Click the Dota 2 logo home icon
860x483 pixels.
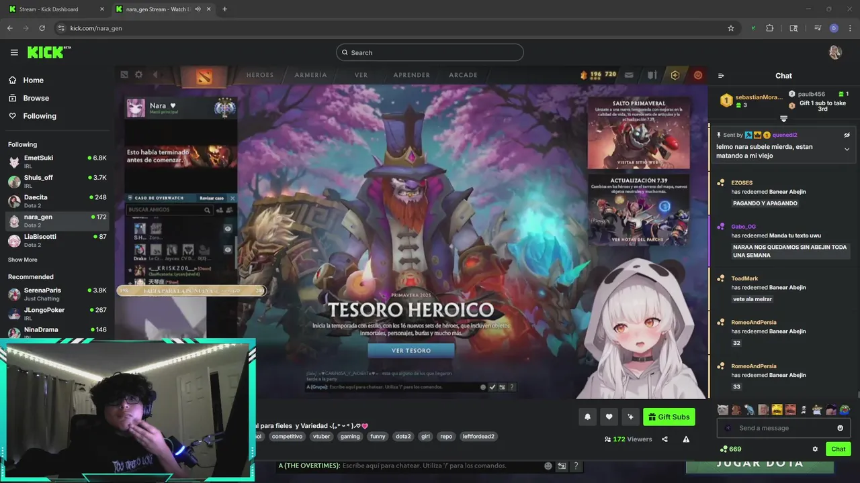204,76
